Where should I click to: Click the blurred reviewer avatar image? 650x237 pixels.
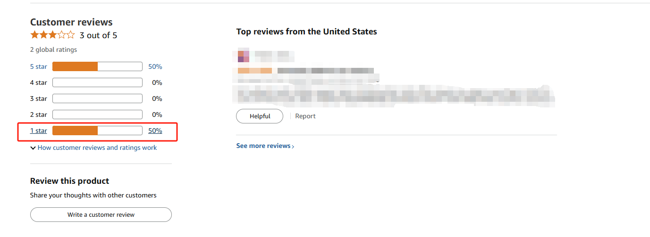(x=244, y=56)
